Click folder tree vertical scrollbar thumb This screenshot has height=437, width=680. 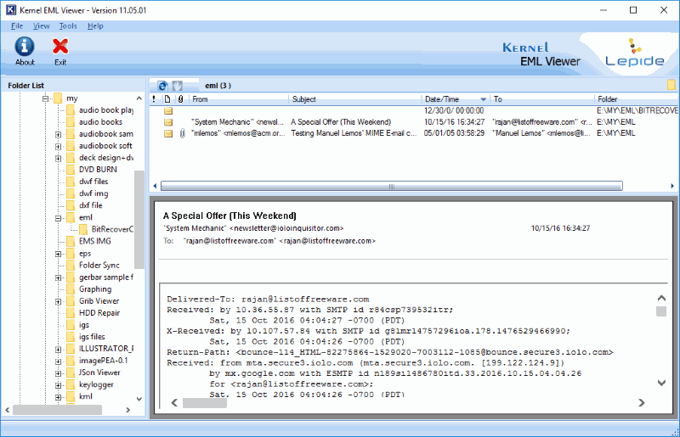pos(139,220)
